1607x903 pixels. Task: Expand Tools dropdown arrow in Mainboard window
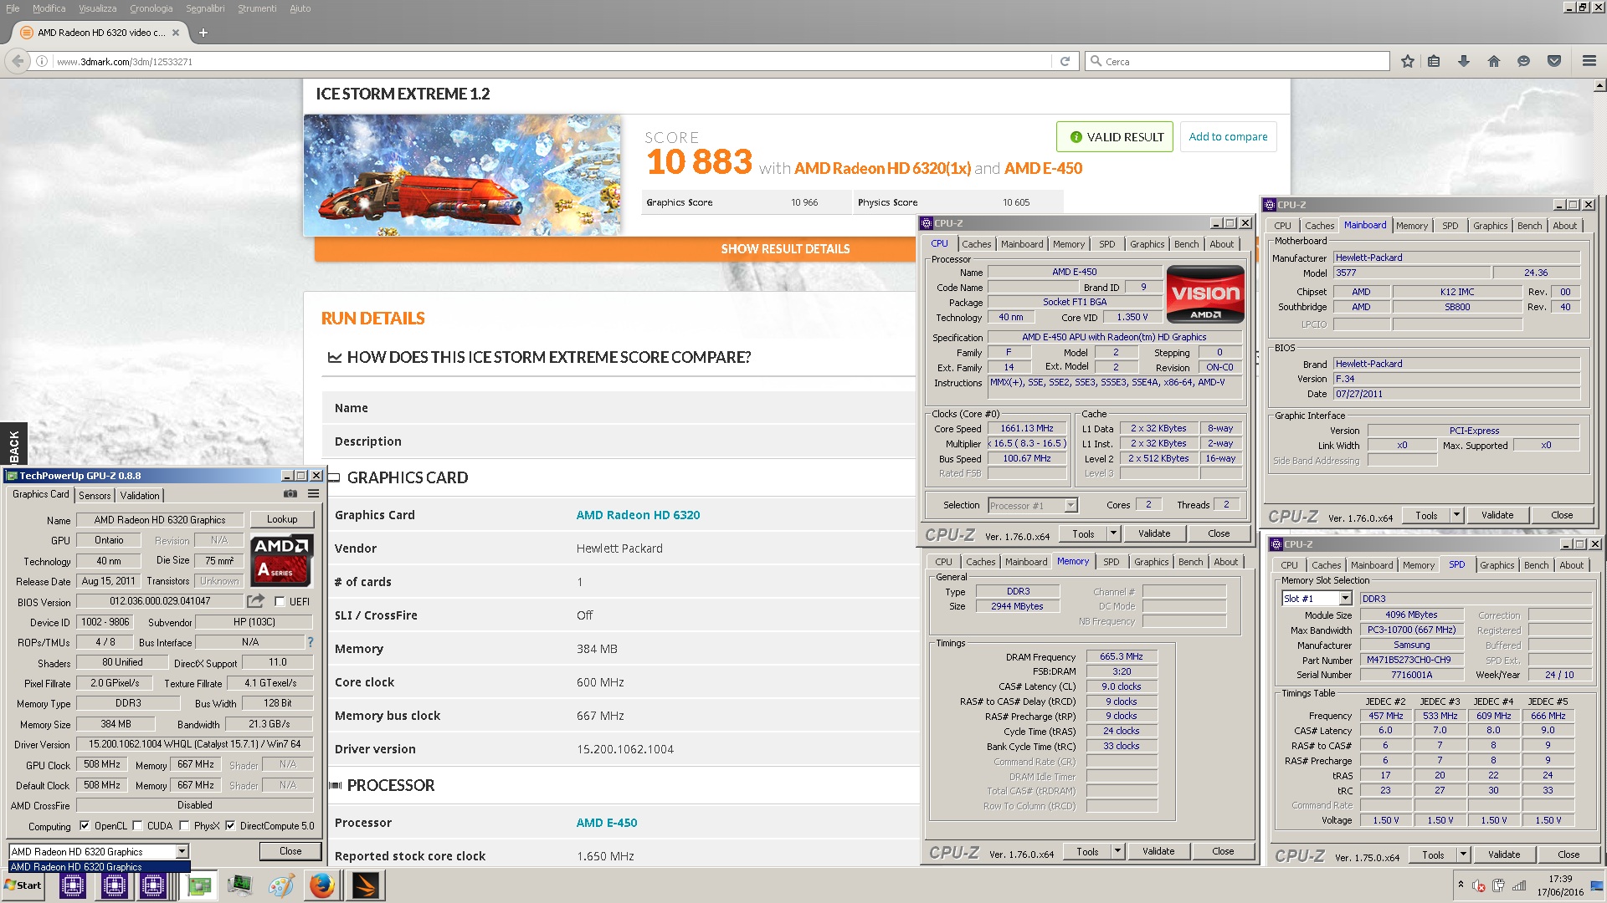tap(1456, 515)
